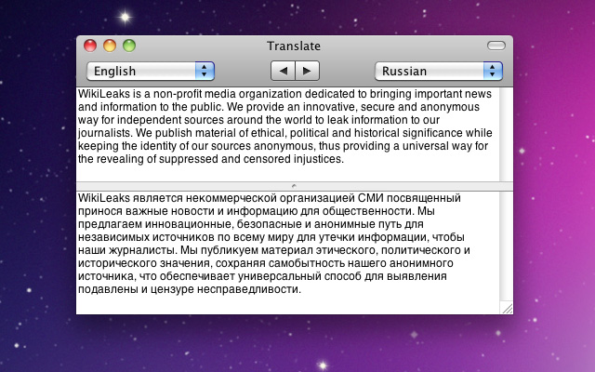Image resolution: width=595 pixels, height=372 pixels.
Task: Zoom the Translate window with green button
Action: point(129,46)
